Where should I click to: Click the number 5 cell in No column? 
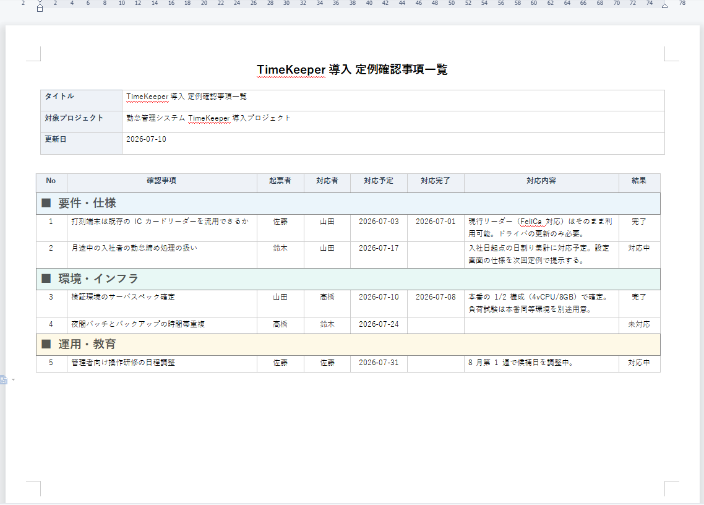(51, 364)
